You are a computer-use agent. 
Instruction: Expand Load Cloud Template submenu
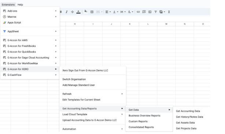click(93, 114)
